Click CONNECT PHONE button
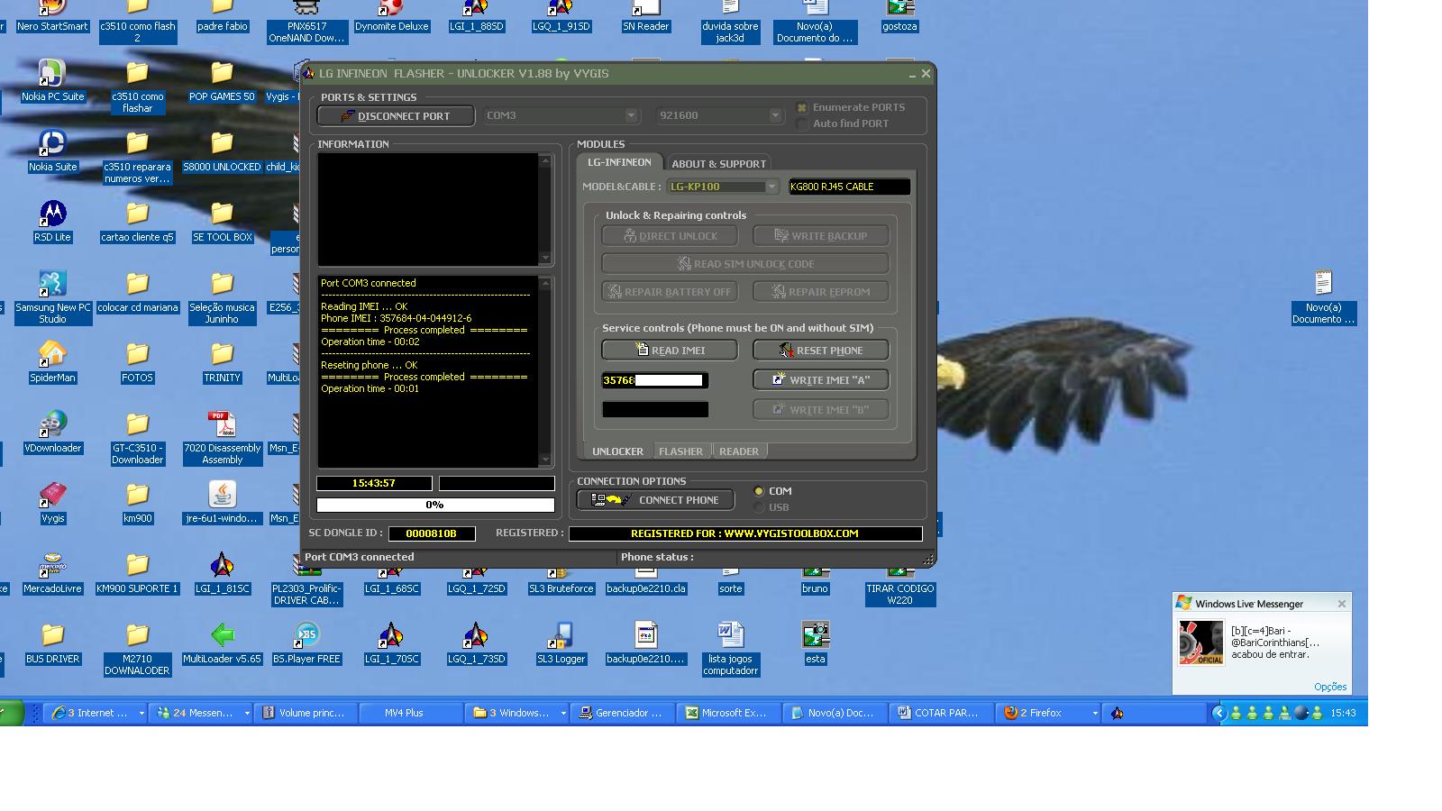 point(656,500)
